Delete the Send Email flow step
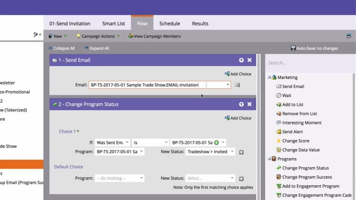The width and height of the screenshot is (356, 200). [x=249, y=60]
